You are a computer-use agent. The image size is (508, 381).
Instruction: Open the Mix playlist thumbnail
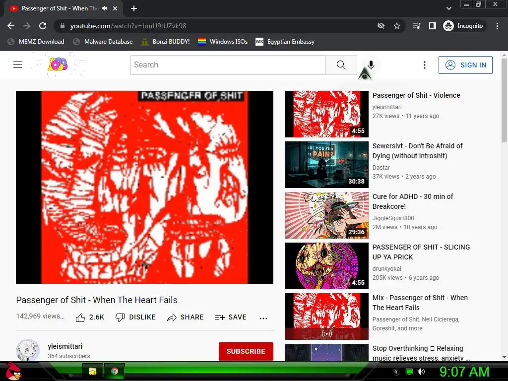click(326, 316)
